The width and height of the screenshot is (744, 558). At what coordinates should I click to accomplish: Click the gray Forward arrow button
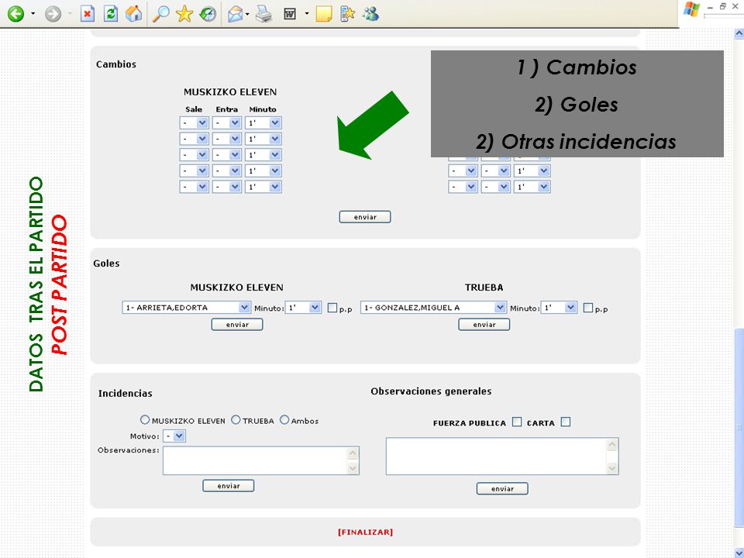point(53,14)
